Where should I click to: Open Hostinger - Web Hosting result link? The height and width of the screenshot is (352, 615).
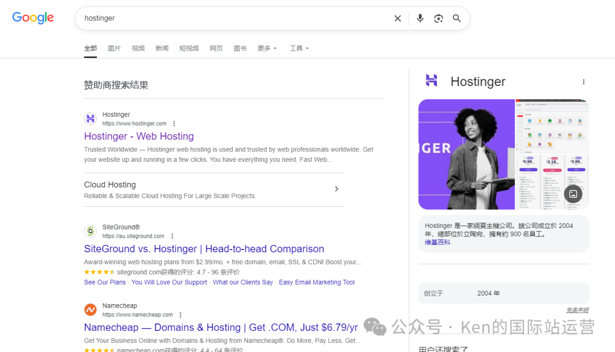pos(139,136)
